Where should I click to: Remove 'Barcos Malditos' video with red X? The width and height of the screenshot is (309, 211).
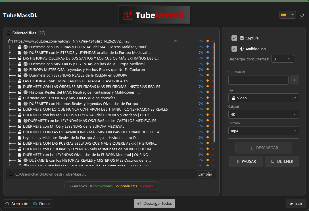click(x=213, y=47)
